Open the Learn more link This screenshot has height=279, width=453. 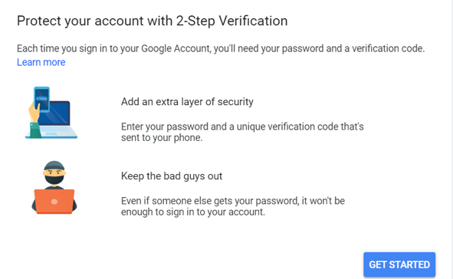tap(41, 62)
